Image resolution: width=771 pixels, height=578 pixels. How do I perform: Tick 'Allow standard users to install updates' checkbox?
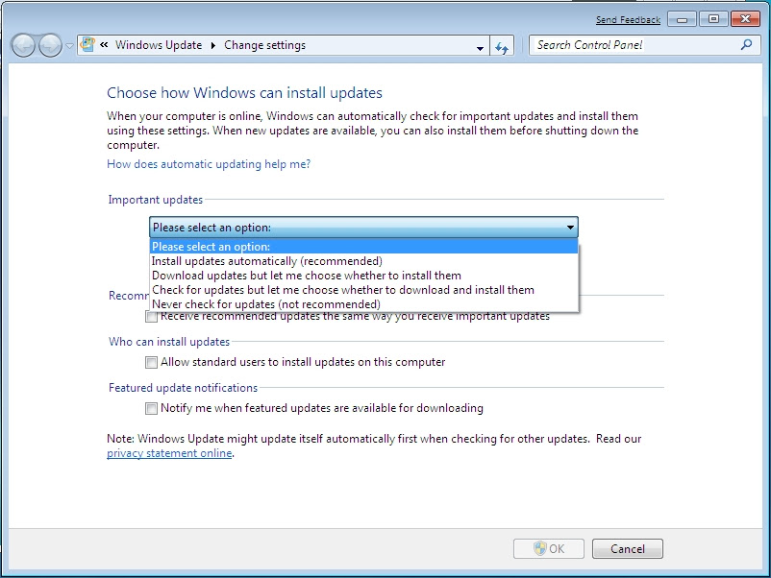[x=151, y=362]
